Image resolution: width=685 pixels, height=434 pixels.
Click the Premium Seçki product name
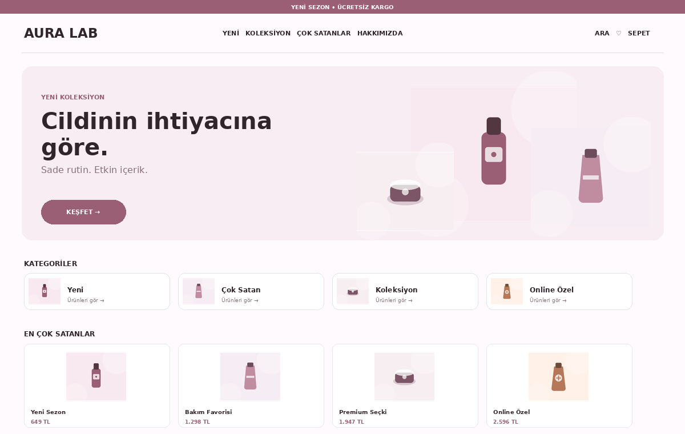[x=362, y=412]
